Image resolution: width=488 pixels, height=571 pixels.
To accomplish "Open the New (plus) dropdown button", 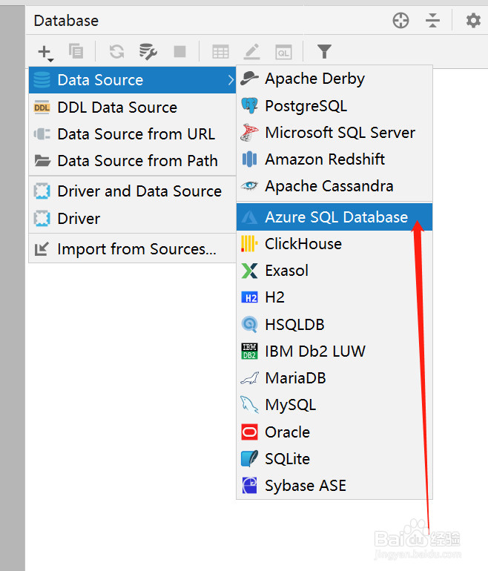I will (45, 52).
